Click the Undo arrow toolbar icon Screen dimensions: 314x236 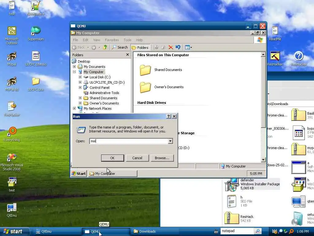[x=178, y=47]
